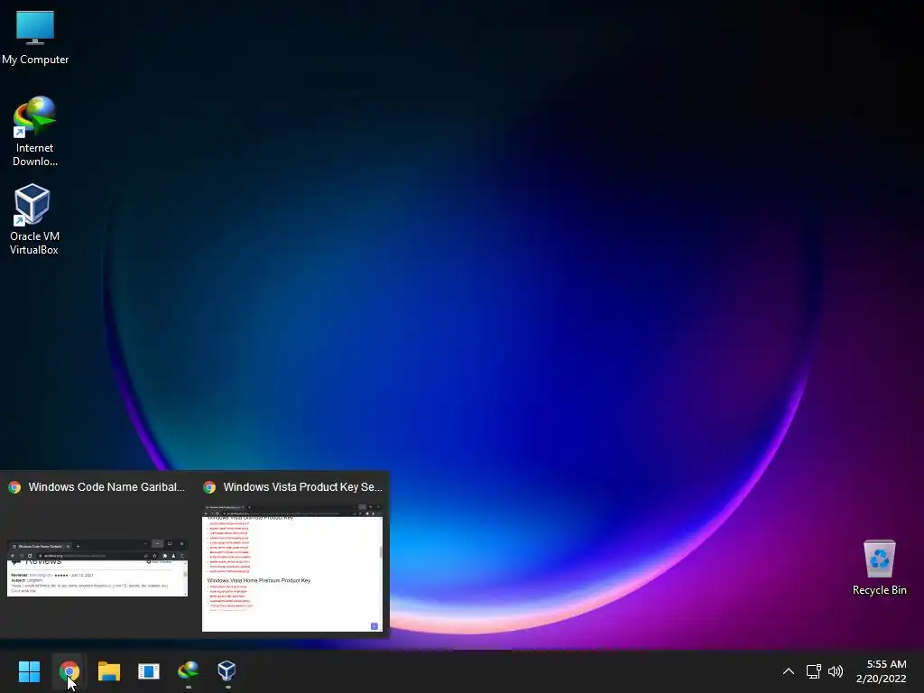Click the Google Chrome taskbar icon

(x=69, y=671)
